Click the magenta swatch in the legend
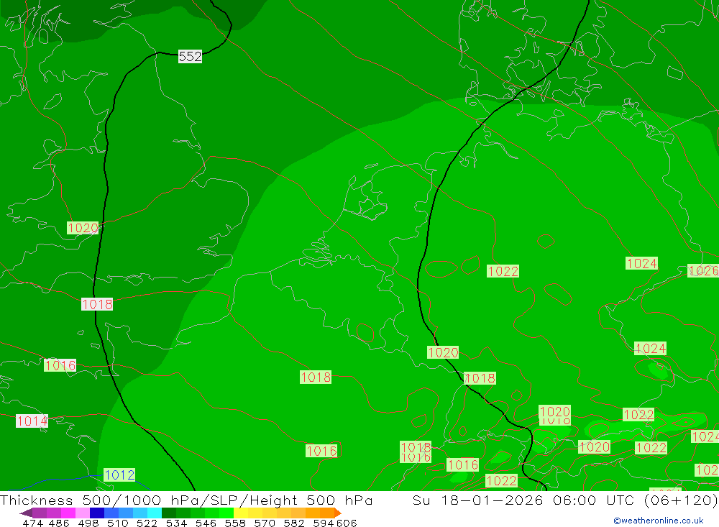 pos(67,513)
